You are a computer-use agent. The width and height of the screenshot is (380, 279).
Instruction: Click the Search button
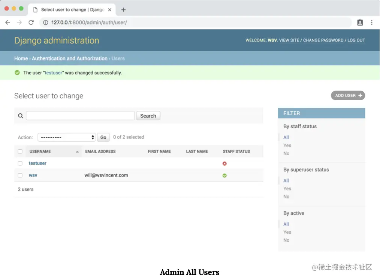(148, 116)
